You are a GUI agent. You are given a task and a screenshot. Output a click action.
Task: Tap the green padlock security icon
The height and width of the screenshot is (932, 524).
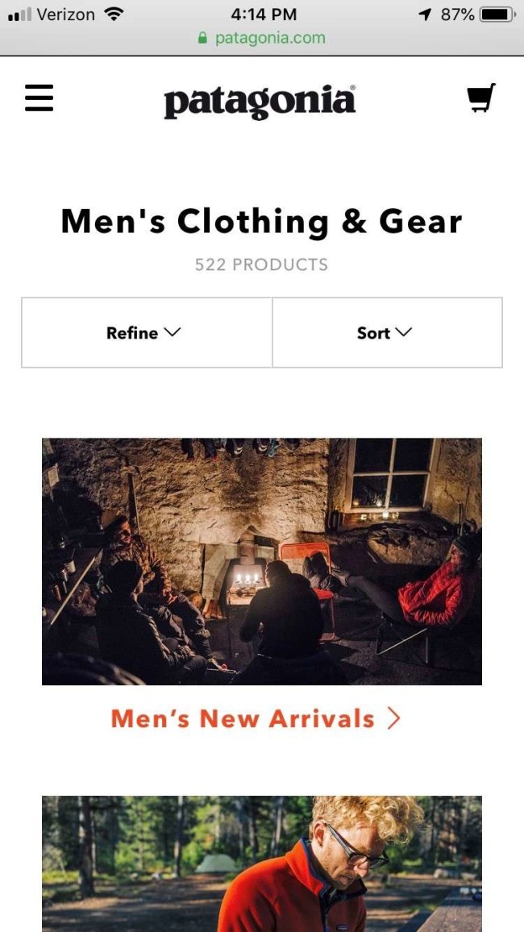(x=202, y=38)
